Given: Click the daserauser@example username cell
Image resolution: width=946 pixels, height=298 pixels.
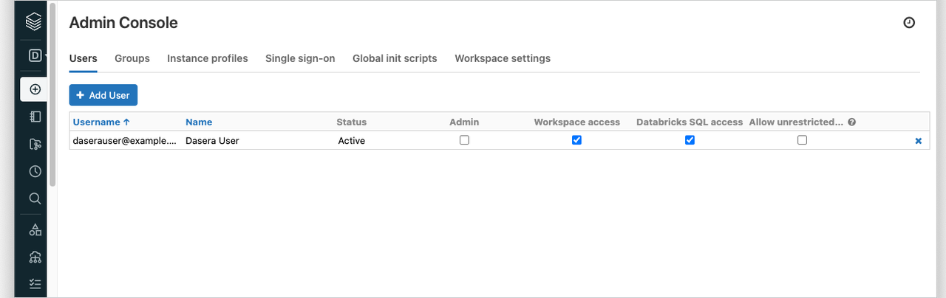Looking at the screenshot, I should 125,140.
